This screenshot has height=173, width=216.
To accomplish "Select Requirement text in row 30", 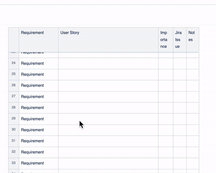I will click(x=32, y=130).
